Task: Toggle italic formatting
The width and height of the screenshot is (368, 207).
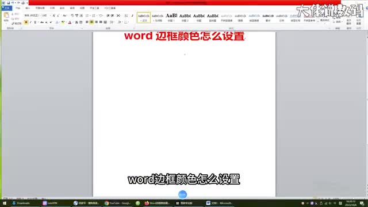Action: point(30,22)
